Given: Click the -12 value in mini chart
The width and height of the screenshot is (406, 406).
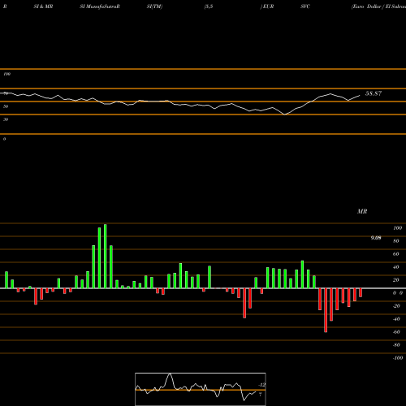Looking at the screenshot, I should (261, 385).
